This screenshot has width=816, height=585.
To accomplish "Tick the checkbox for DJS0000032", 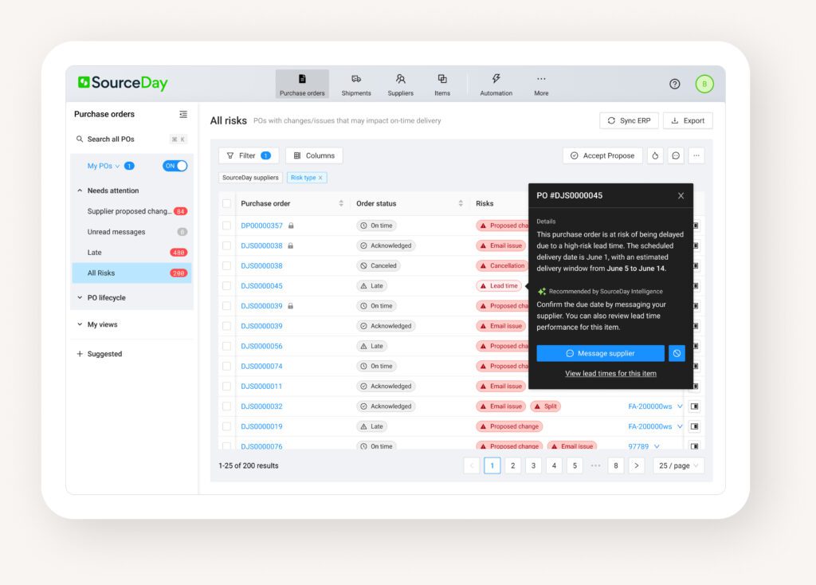I will (226, 406).
